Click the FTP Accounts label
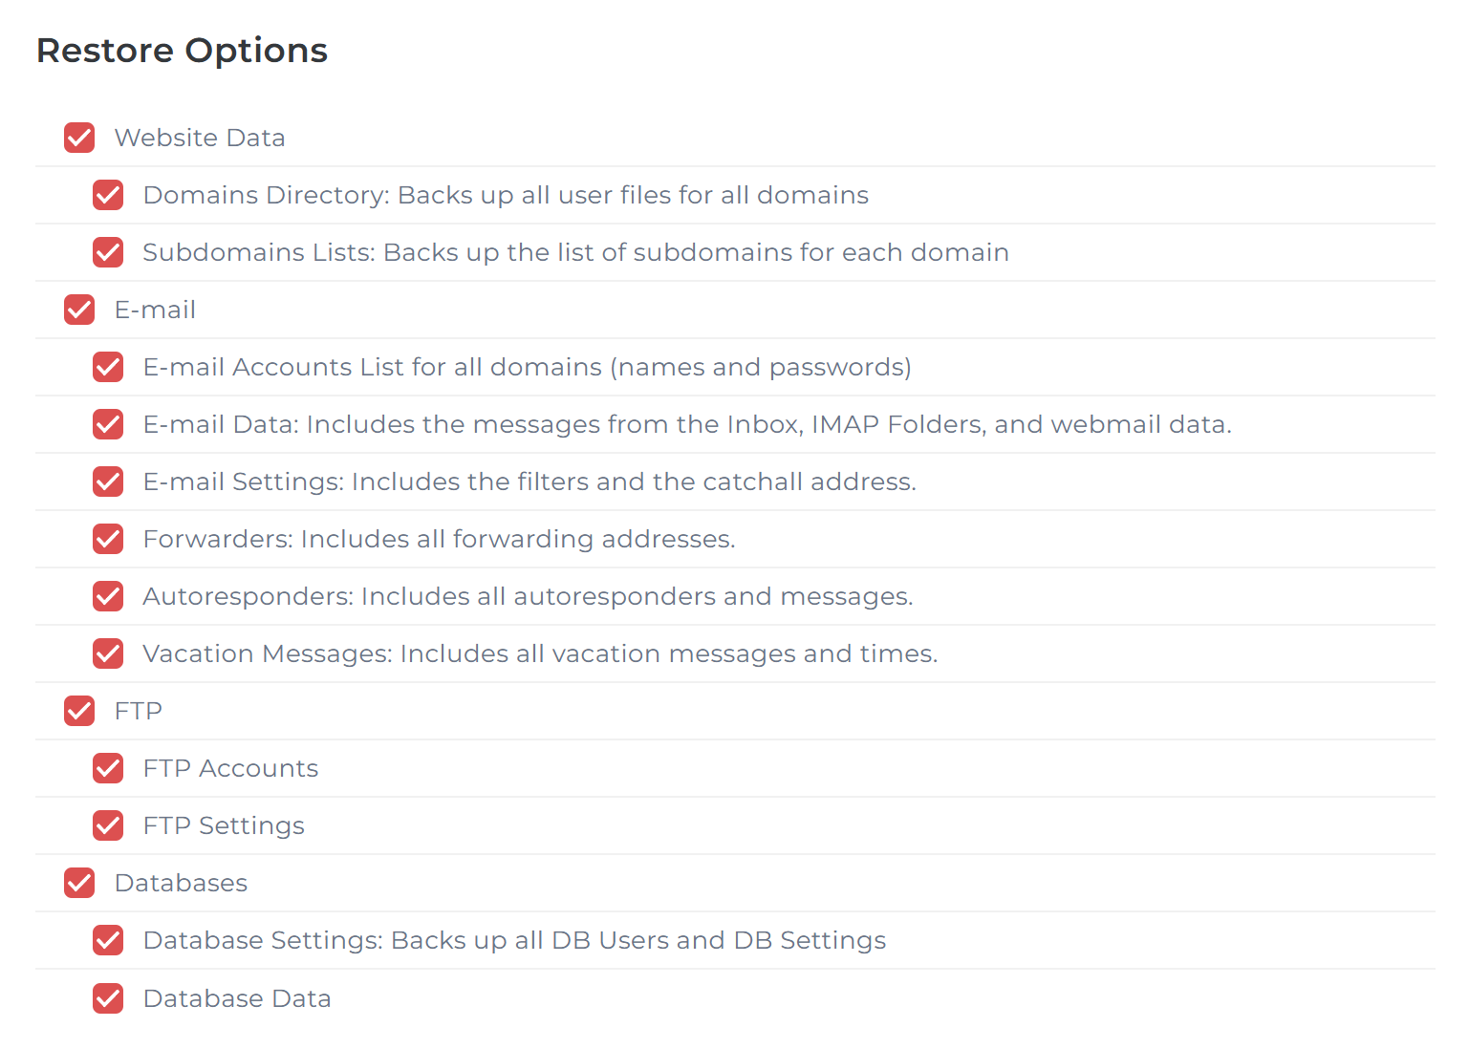The height and width of the screenshot is (1049, 1469). point(230,768)
